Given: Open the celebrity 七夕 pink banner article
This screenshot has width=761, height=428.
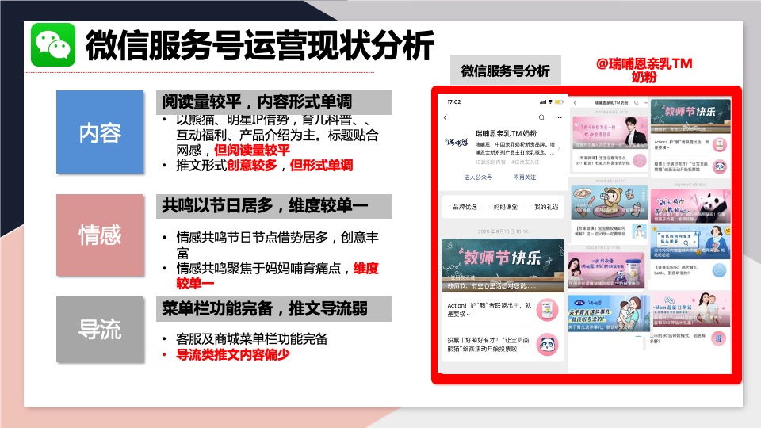Looking at the screenshot, I should [610, 132].
